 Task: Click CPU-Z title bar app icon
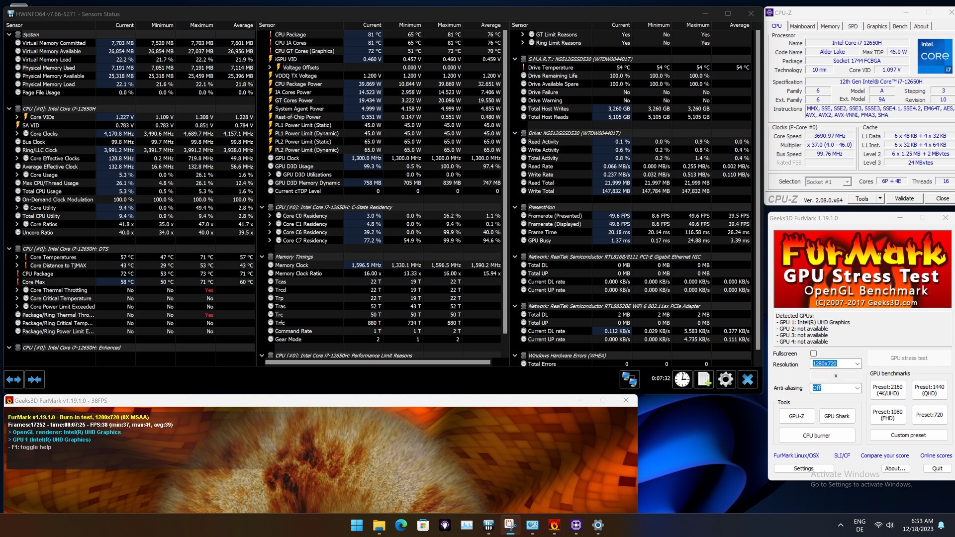coord(769,13)
